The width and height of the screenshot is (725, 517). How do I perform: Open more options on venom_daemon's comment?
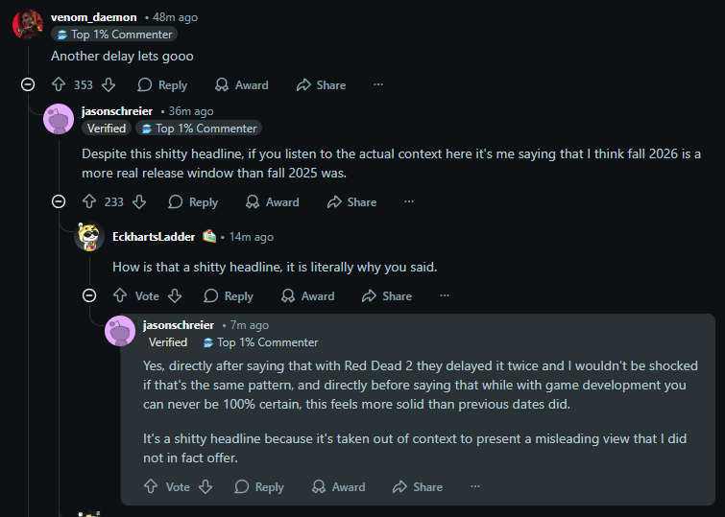pyautogui.click(x=378, y=85)
